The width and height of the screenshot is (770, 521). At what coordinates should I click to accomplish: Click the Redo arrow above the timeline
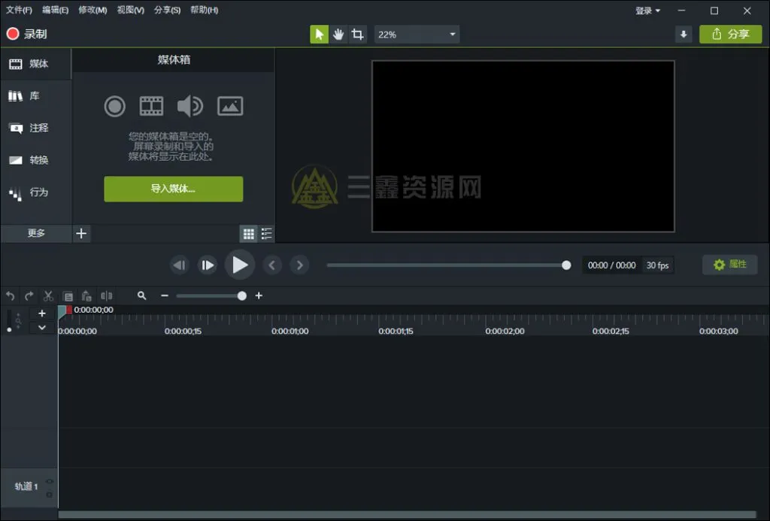click(29, 295)
